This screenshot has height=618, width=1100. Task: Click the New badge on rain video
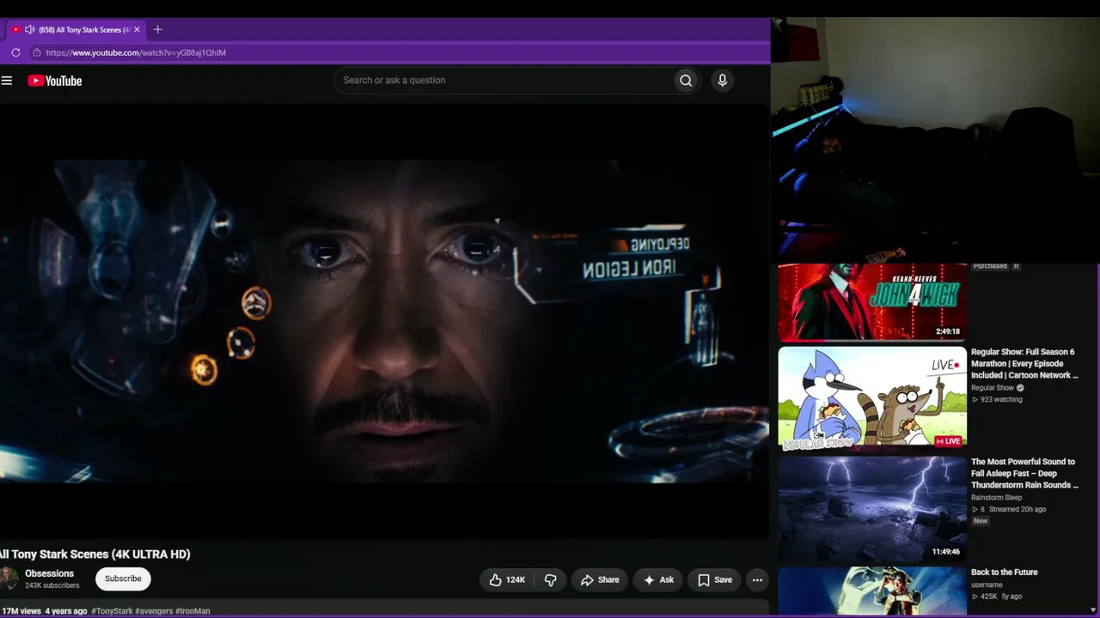pyautogui.click(x=981, y=521)
